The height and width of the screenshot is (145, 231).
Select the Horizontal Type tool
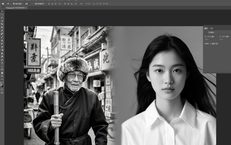coord(2,63)
